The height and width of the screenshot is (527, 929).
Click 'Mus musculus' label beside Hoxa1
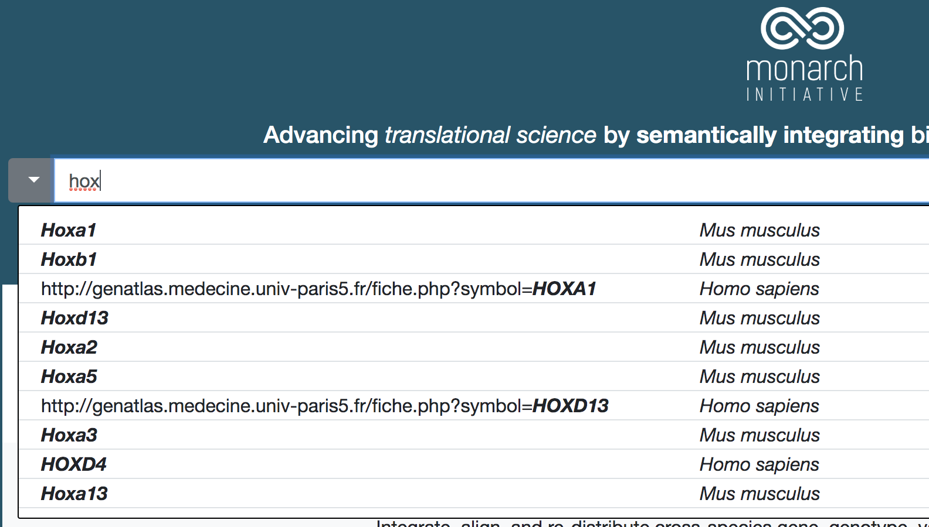(x=760, y=230)
